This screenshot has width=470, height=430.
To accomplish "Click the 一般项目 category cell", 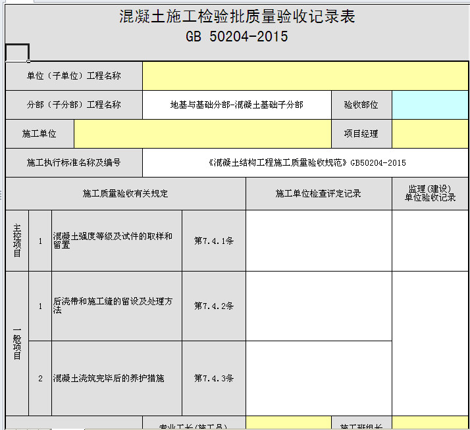I will coord(17,343).
